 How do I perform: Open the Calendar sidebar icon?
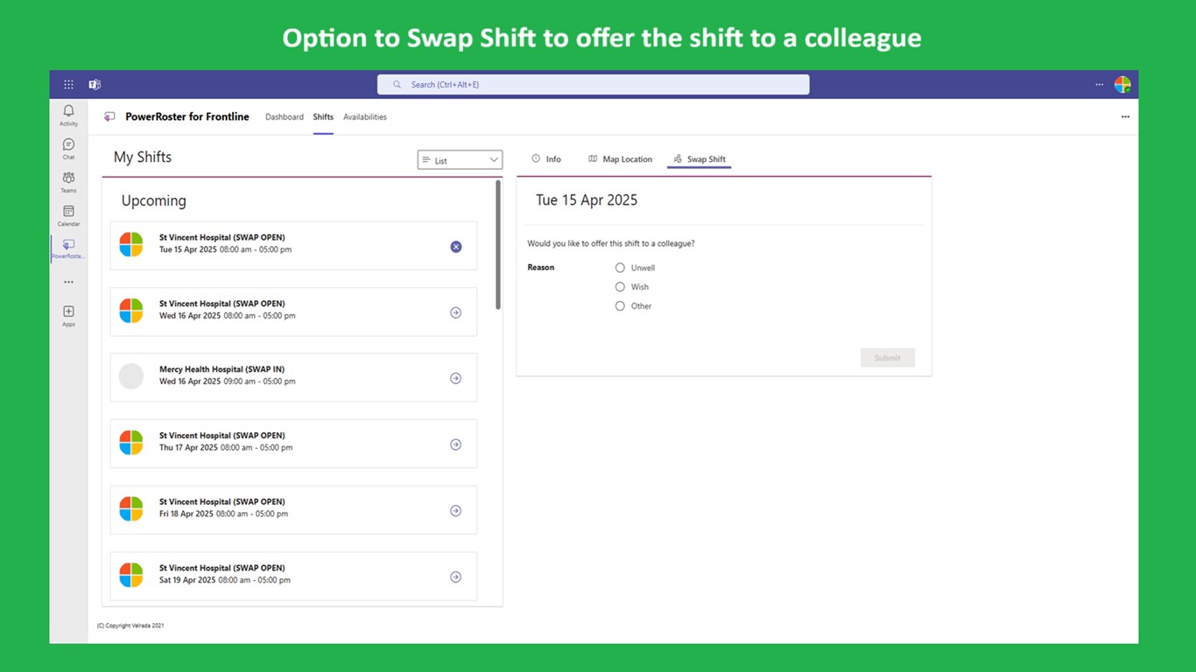pyautogui.click(x=68, y=212)
